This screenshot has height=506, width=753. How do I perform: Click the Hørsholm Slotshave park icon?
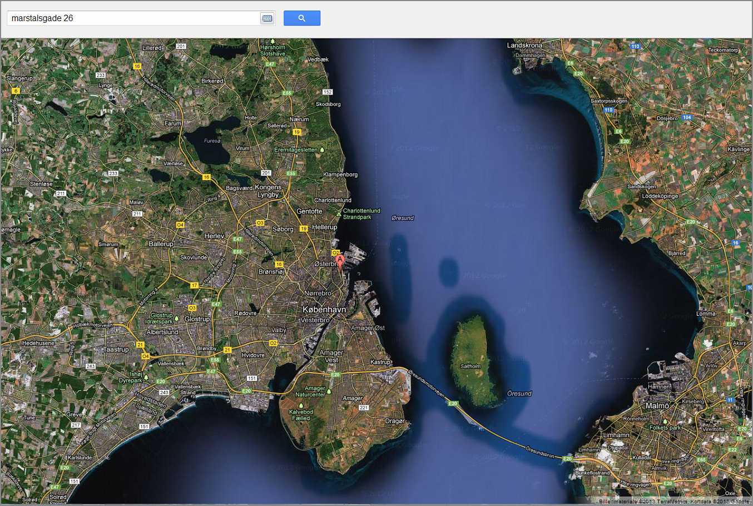pyautogui.click(x=272, y=41)
